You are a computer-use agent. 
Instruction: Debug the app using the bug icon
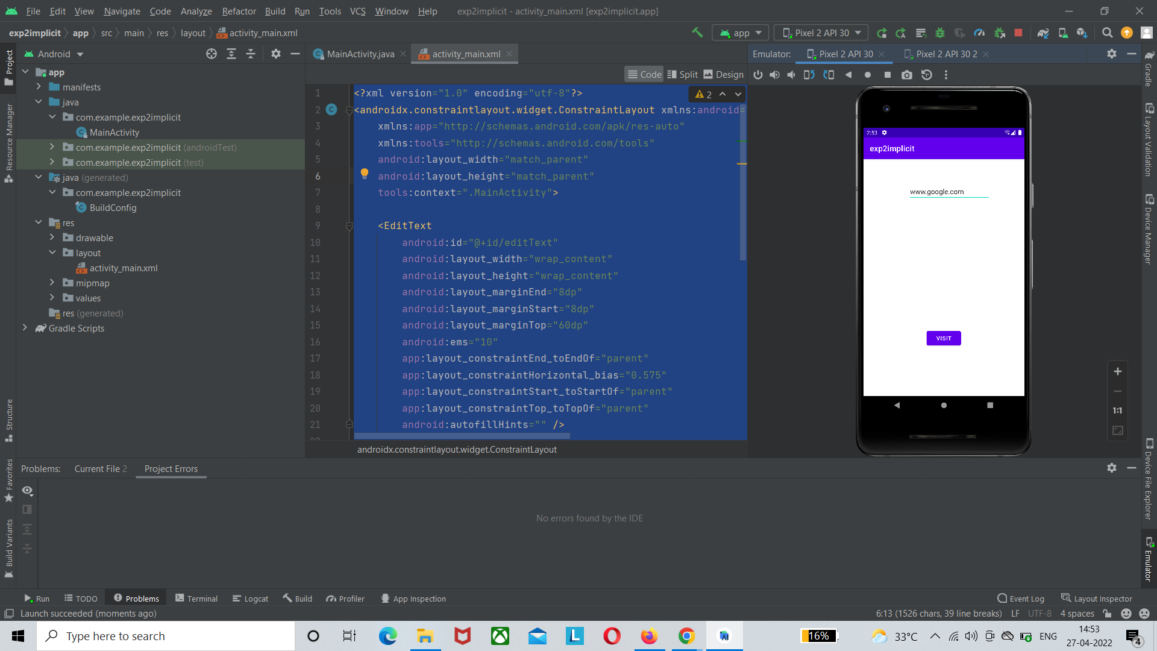(940, 33)
